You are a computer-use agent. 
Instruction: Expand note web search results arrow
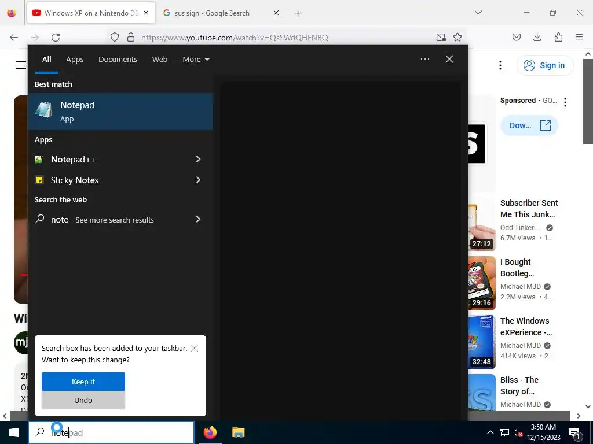(198, 219)
